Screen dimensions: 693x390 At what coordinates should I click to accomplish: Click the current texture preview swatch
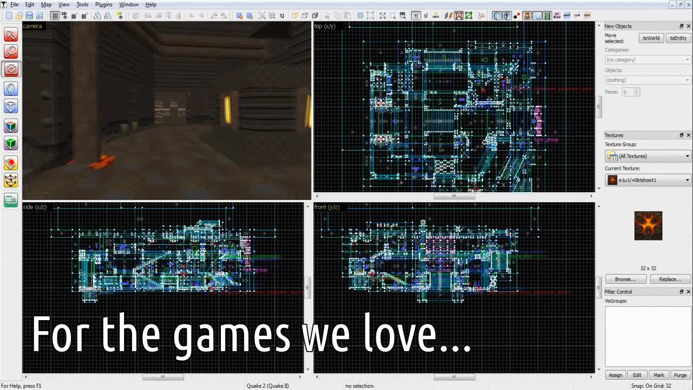[x=648, y=225]
